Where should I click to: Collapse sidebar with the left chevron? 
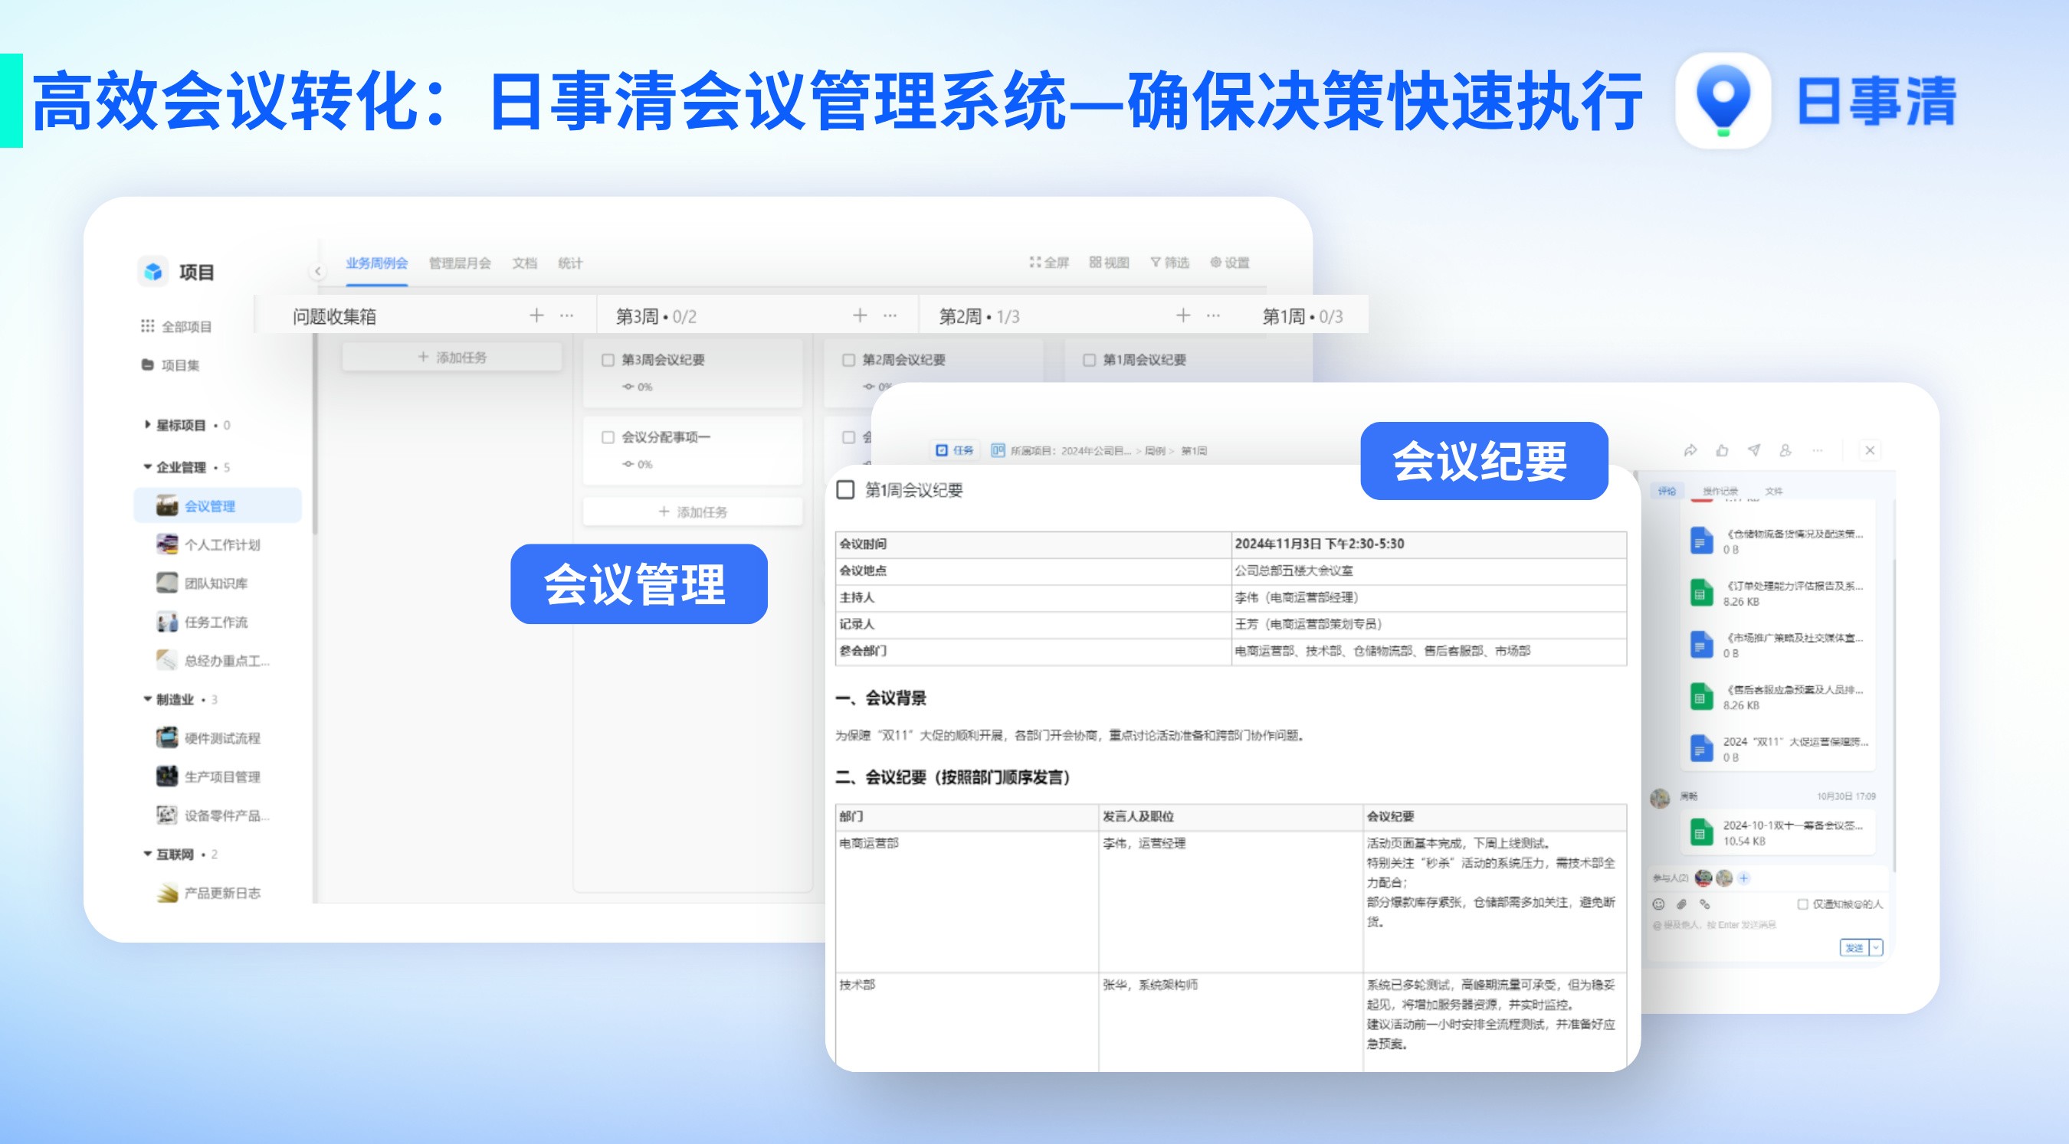(318, 271)
